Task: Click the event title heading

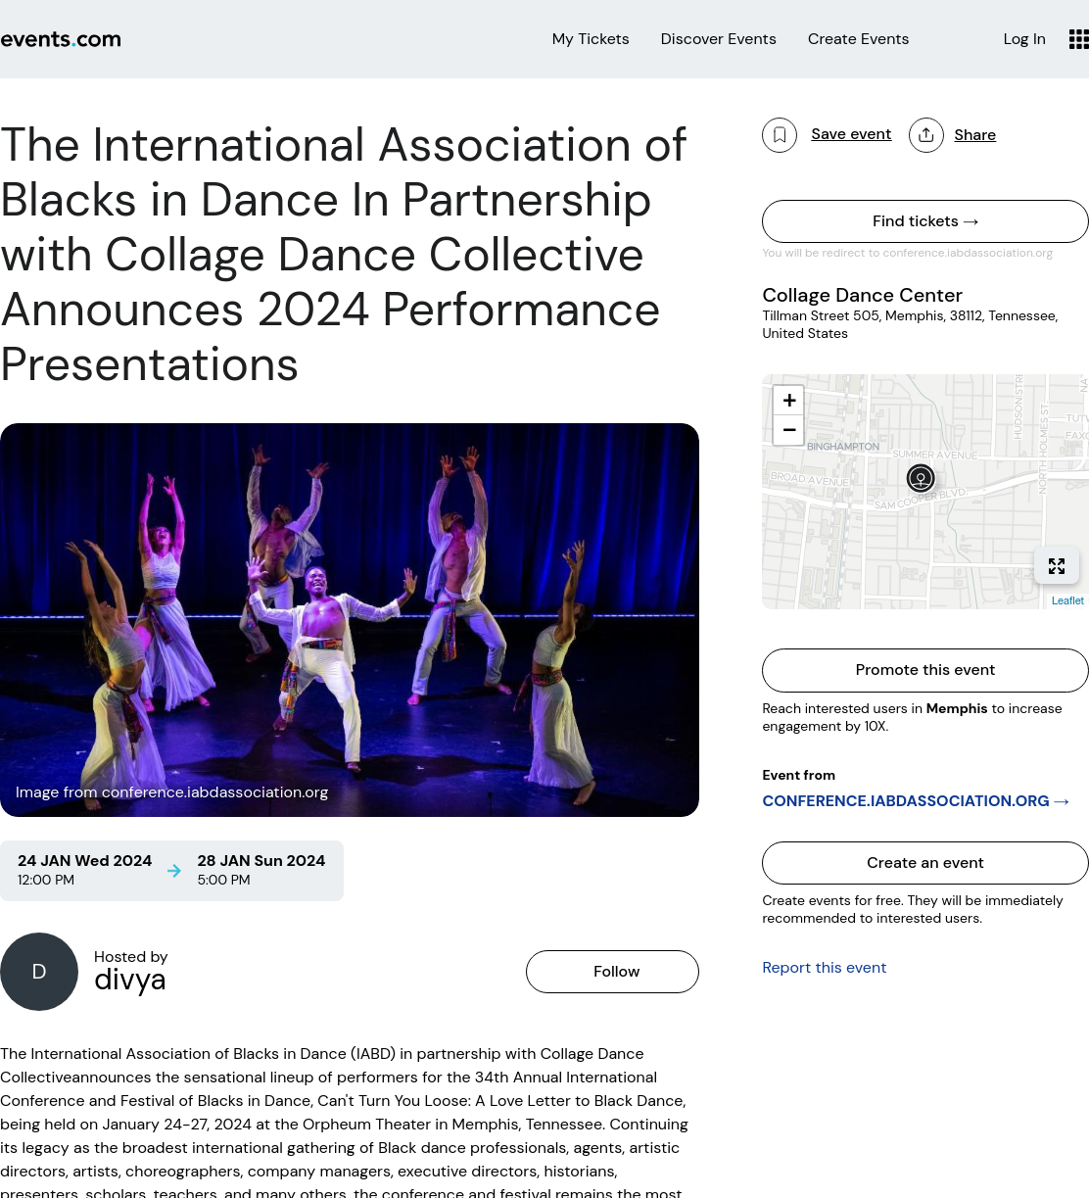Action: point(344,255)
